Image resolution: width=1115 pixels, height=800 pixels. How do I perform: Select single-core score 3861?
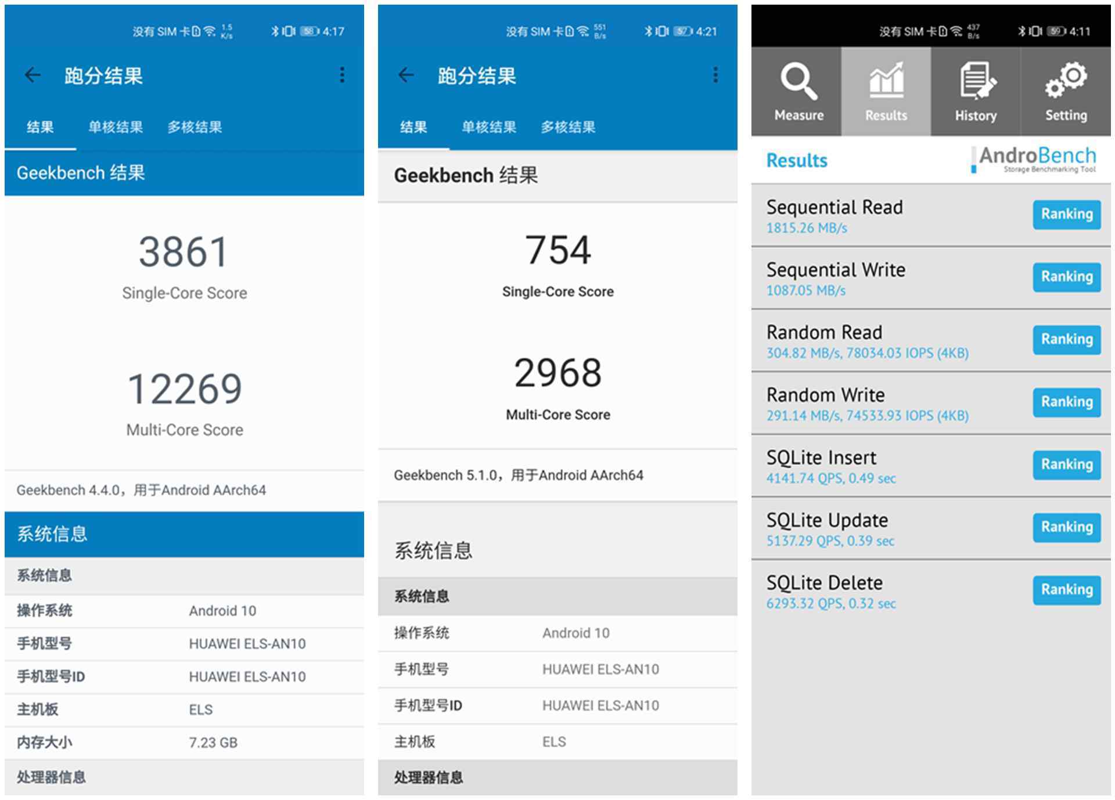[x=184, y=252]
